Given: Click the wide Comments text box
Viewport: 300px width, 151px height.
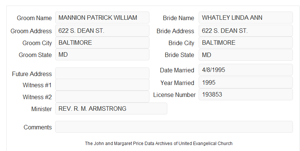Looking at the screenshot, I should tap(174, 127).
